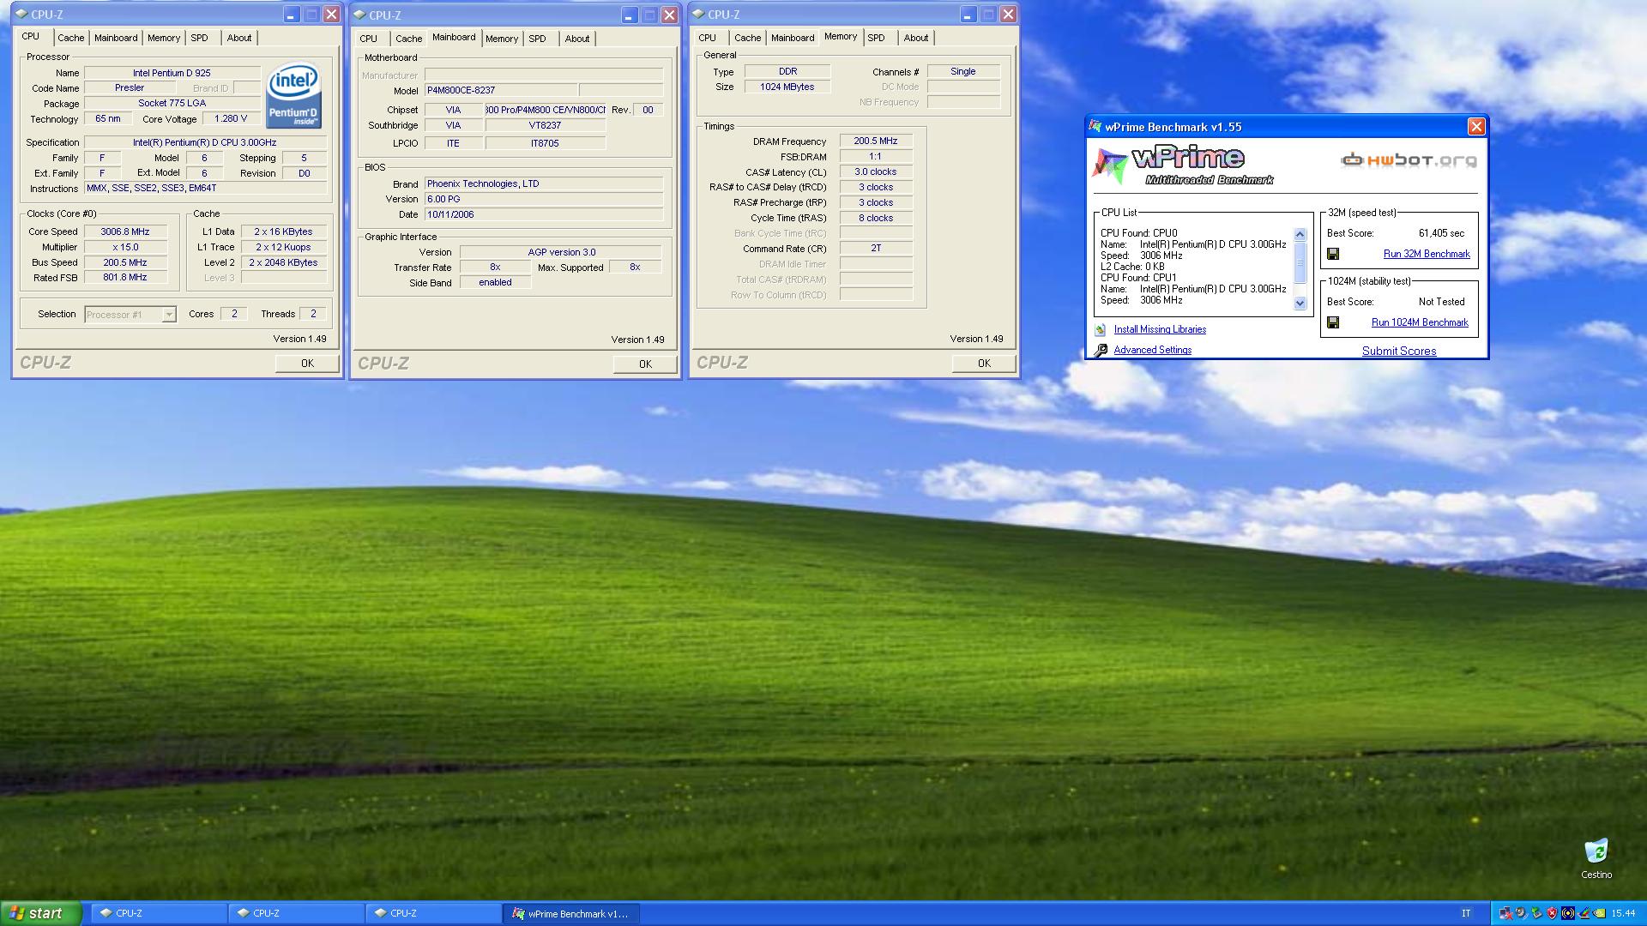Click the 61,405 sec best score
Image resolution: width=1647 pixels, height=926 pixels.
pyautogui.click(x=1442, y=233)
